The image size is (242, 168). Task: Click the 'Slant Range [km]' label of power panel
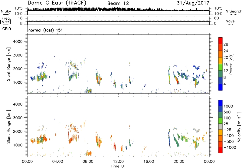pyautogui.click(x=8, y=64)
